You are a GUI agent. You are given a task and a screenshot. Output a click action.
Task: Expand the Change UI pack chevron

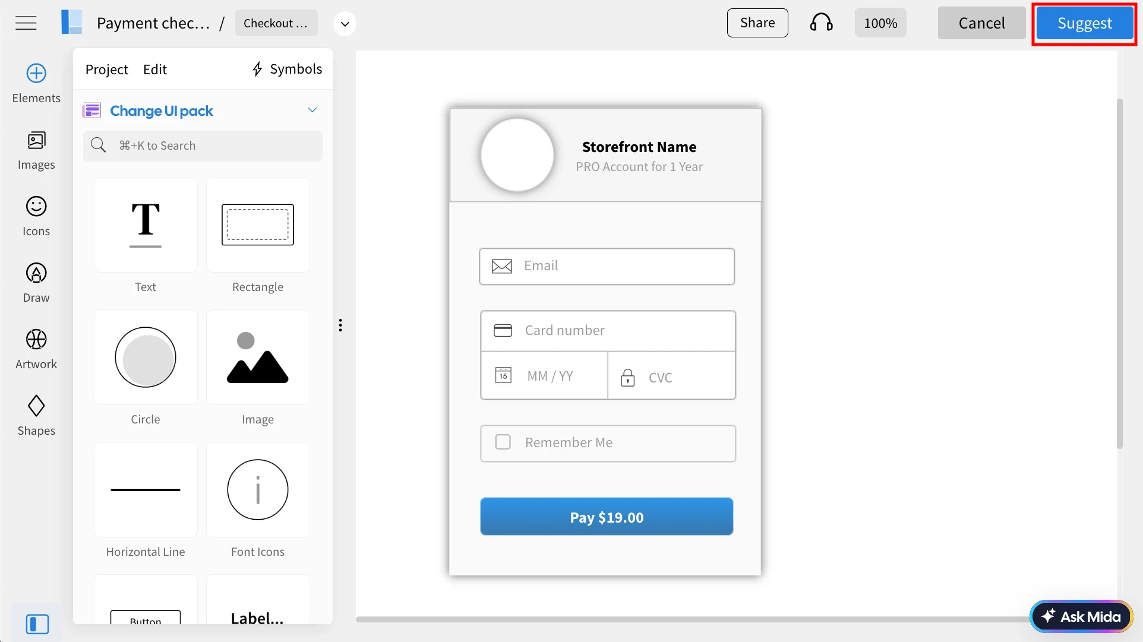click(x=312, y=110)
